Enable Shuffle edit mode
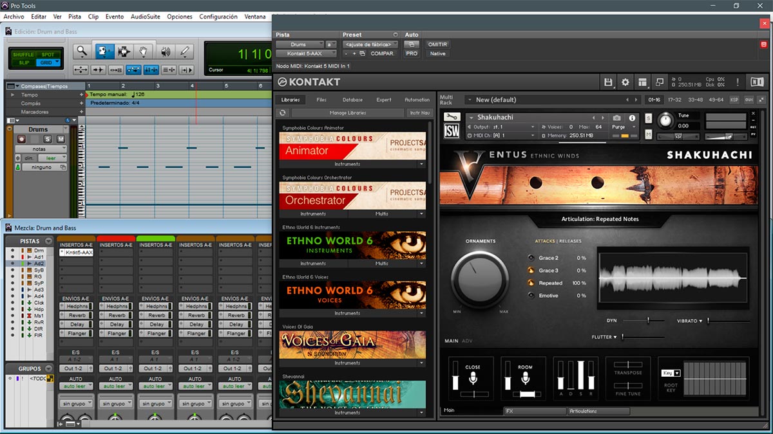 pyautogui.click(x=24, y=55)
